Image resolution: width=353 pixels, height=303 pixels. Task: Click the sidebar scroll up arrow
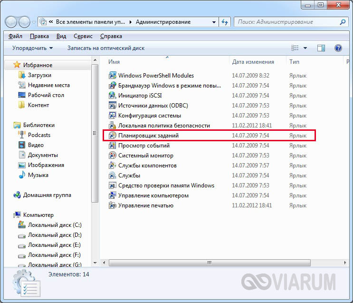tap(95, 60)
